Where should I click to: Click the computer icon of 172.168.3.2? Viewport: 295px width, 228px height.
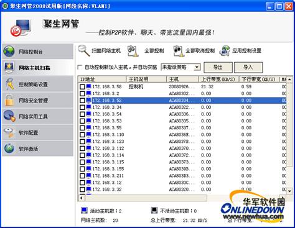[x=88, y=93]
